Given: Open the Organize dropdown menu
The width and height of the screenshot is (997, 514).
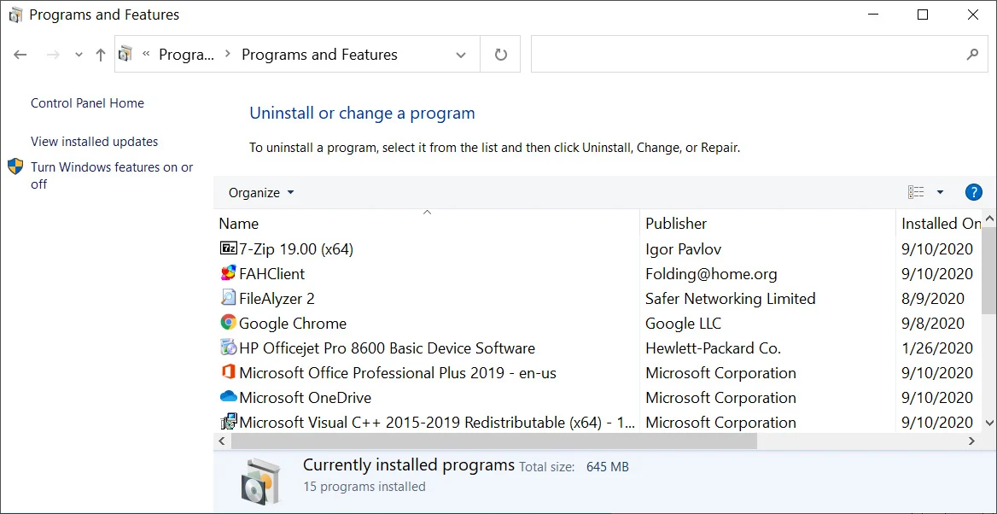Looking at the screenshot, I should coord(261,193).
